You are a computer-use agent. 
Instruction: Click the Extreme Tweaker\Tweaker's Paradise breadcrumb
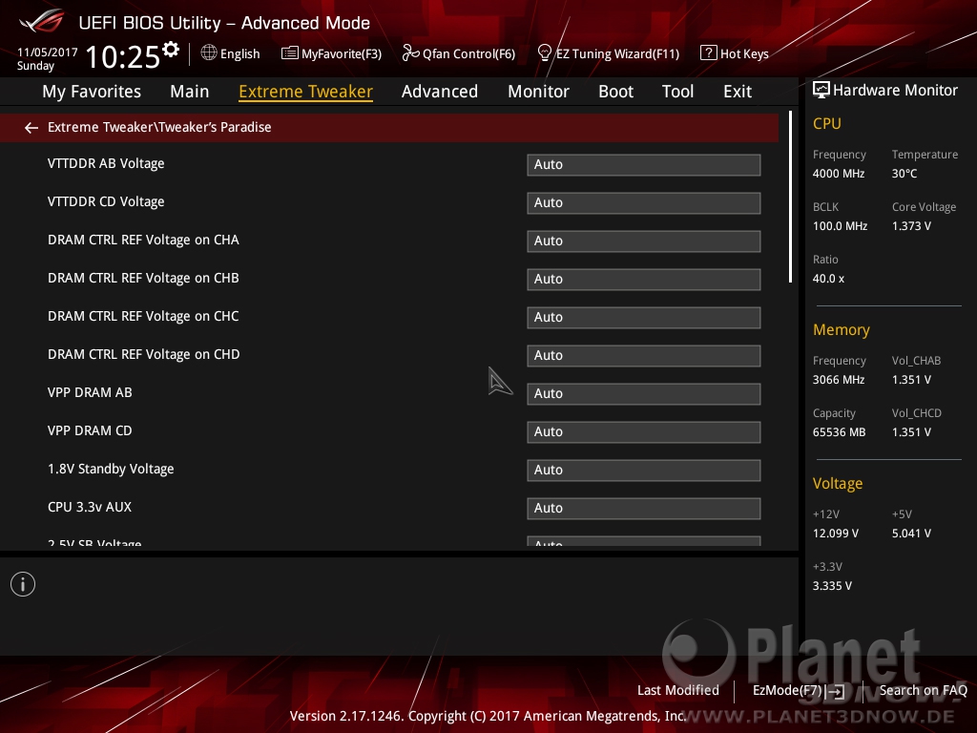tap(159, 127)
